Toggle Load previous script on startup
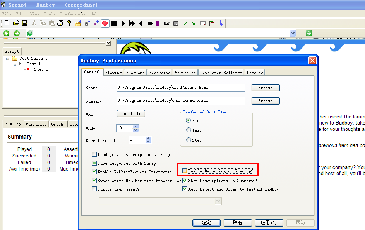Viewport: 365px width, 230px height. point(94,154)
